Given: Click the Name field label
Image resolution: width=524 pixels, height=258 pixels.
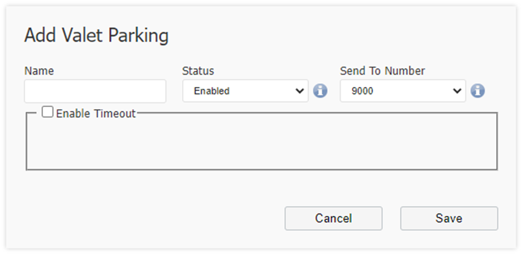Looking at the screenshot, I should click(x=39, y=71).
